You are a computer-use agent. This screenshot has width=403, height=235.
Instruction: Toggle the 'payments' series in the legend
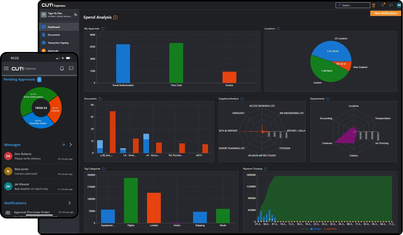click(x=330, y=229)
